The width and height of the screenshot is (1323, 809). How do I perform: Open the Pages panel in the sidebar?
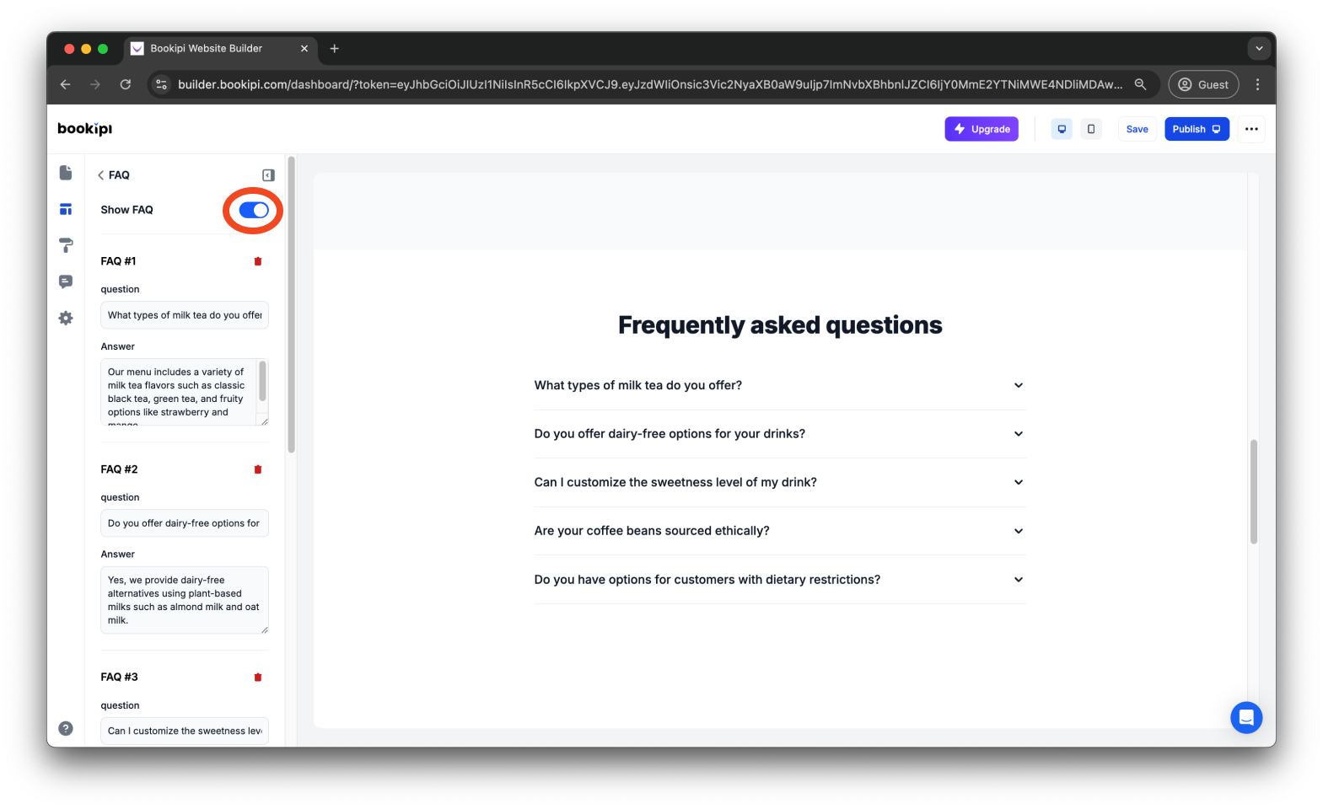pos(66,172)
